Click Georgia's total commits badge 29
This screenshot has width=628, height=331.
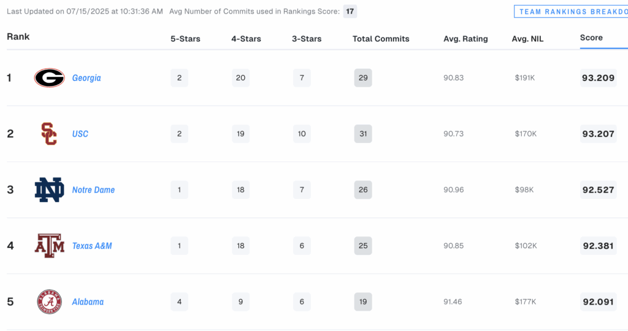pyautogui.click(x=363, y=78)
